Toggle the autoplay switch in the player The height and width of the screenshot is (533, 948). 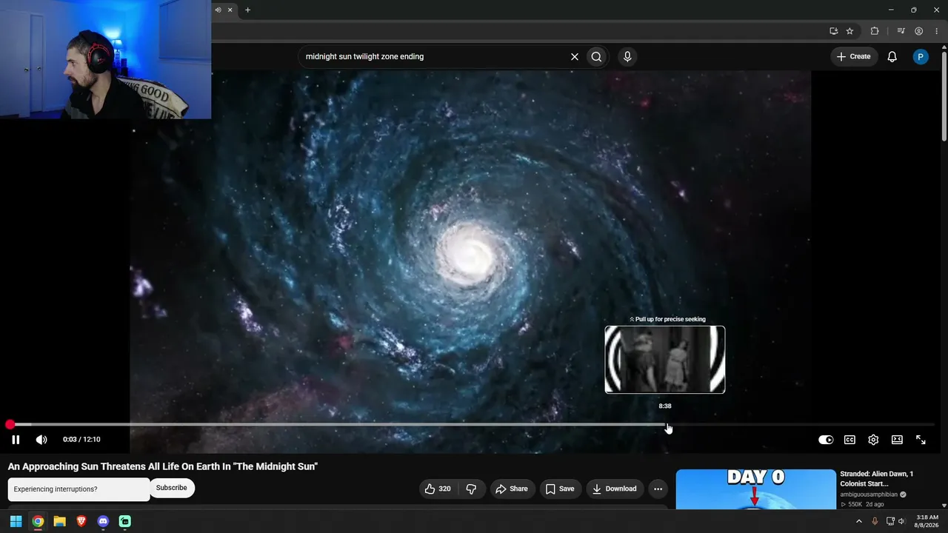(826, 440)
